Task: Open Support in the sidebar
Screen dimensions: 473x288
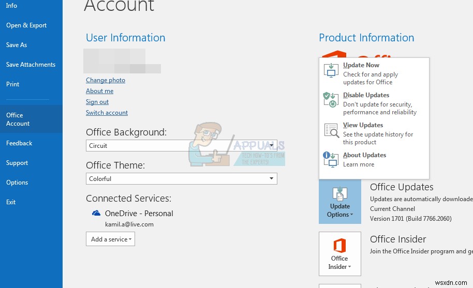Action: [31, 163]
